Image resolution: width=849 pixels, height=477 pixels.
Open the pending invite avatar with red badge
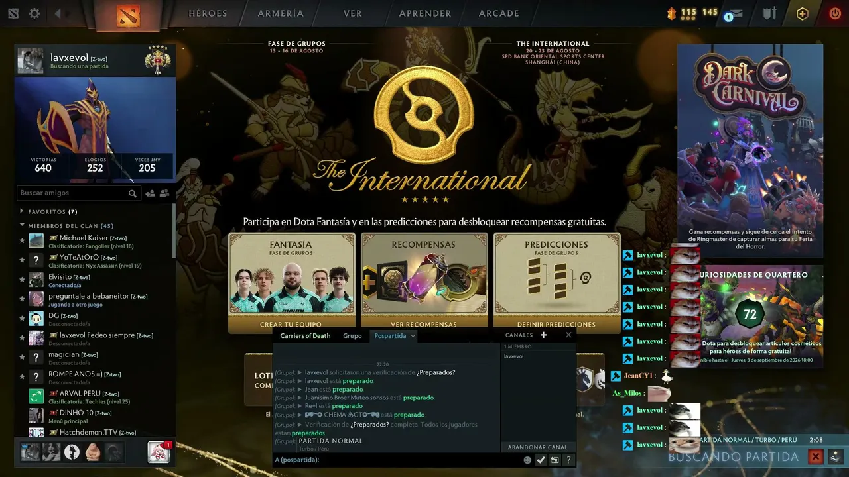tap(158, 452)
